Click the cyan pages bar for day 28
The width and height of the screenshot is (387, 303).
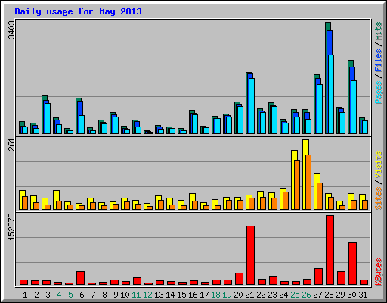pyautogui.click(x=331, y=94)
